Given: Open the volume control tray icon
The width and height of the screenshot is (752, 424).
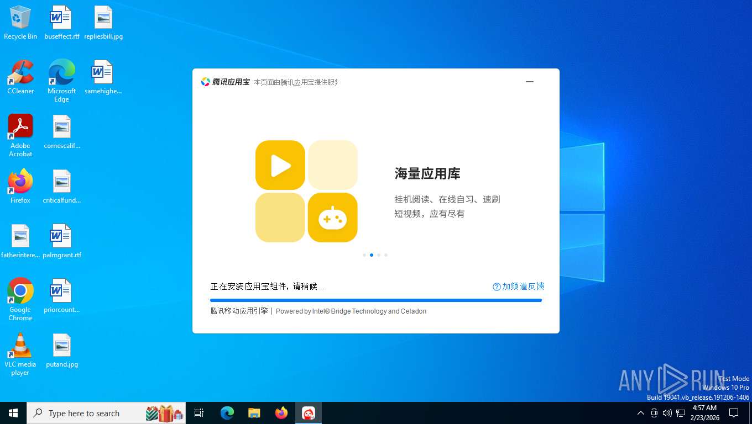Looking at the screenshot, I should click(x=667, y=413).
